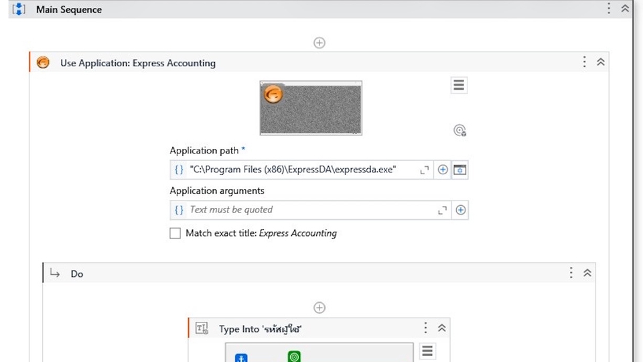Image resolution: width=643 pixels, height=362 pixels.
Task: Open expanded editor for Application path field
Action: [x=425, y=170]
